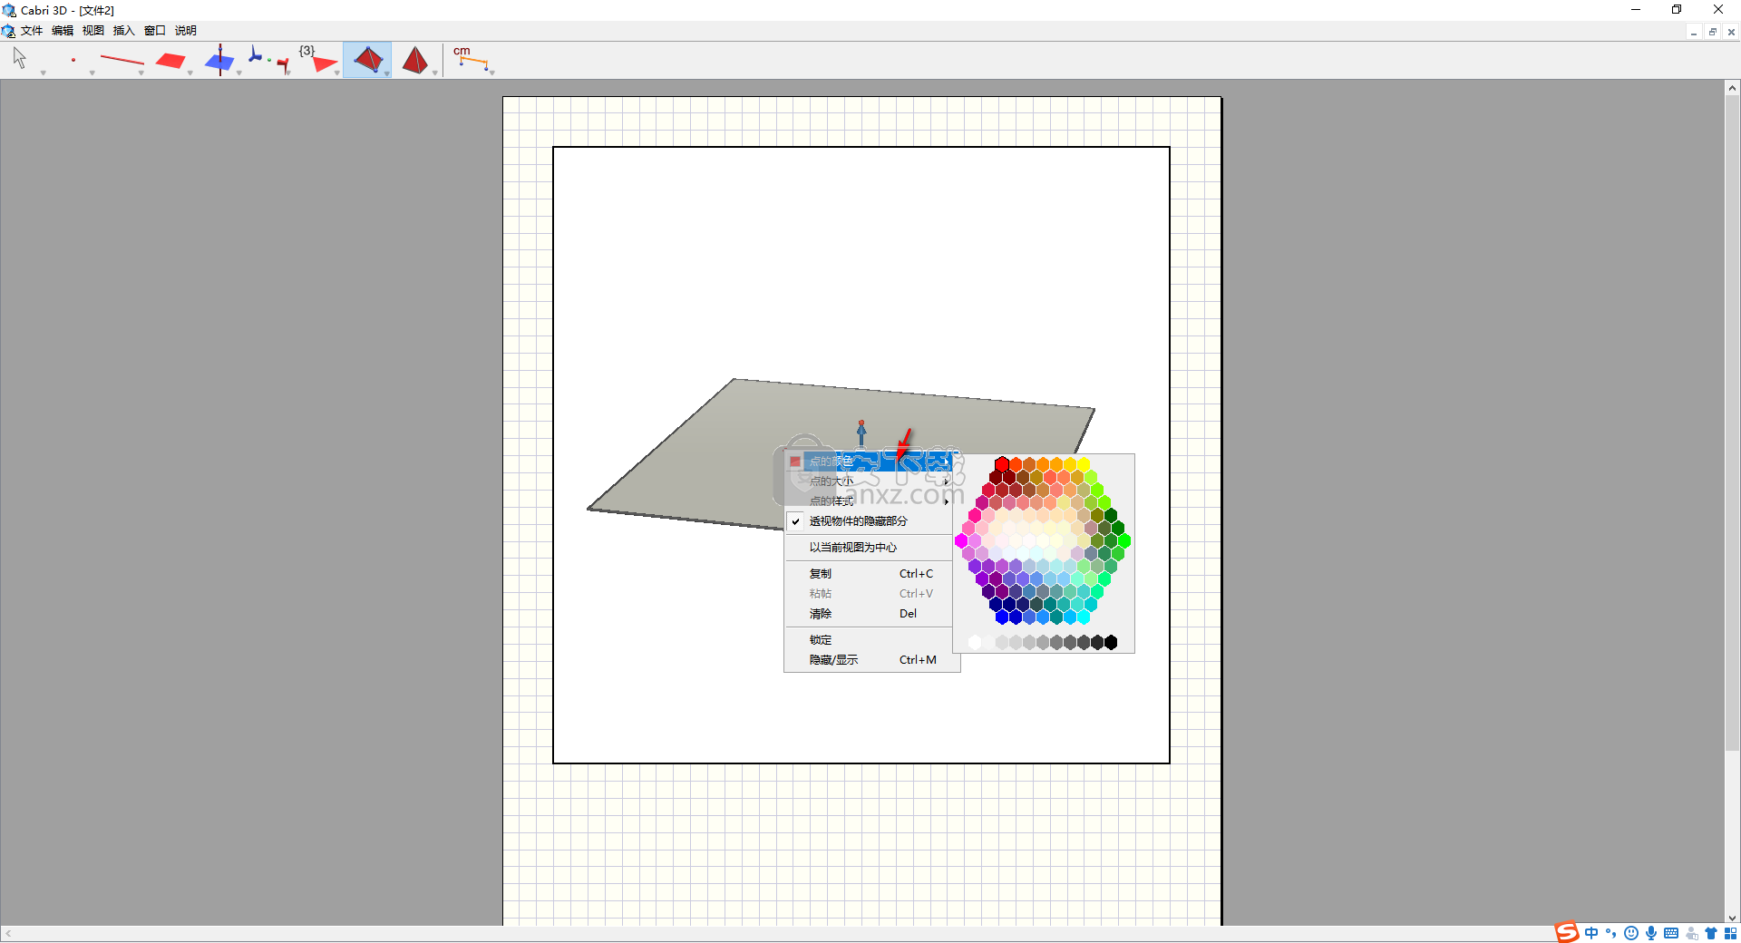
Task: Open the 点的大小 submenu
Action: [868, 481]
